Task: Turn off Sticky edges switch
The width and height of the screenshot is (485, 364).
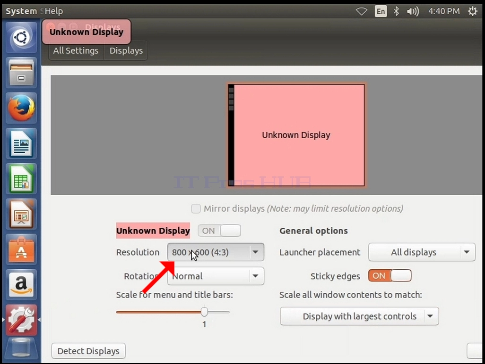Action: click(390, 275)
